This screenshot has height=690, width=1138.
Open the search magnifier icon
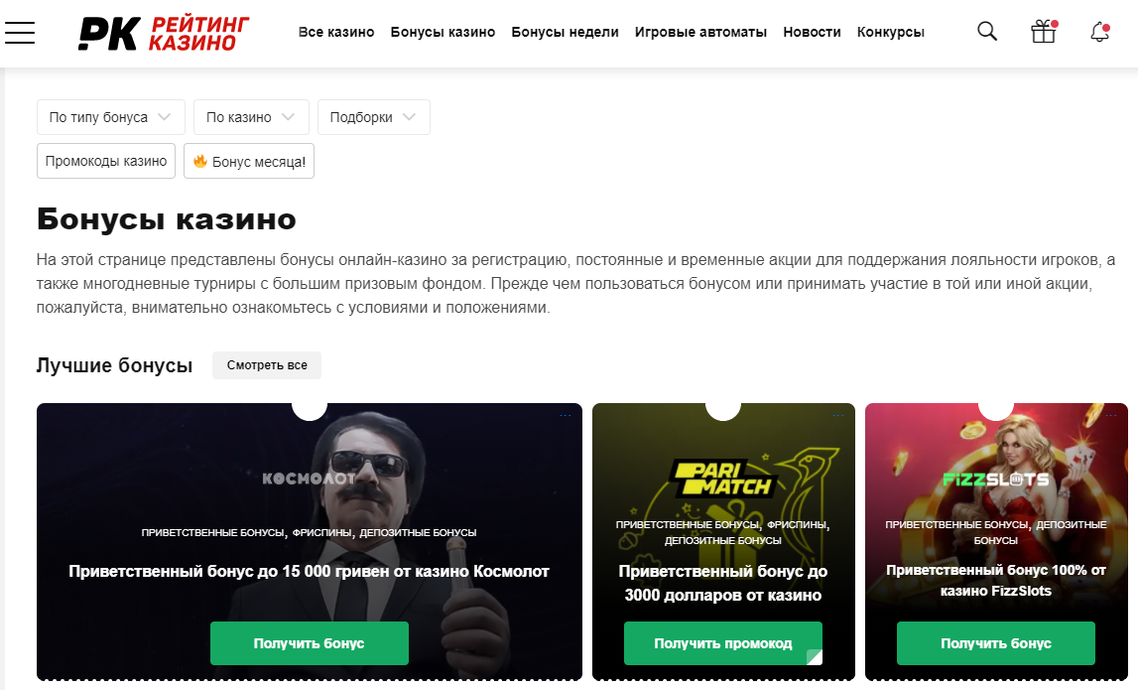(x=987, y=31)
